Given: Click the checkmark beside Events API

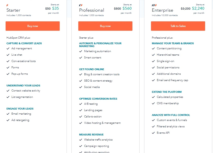Looking at the screenshot, I should click(x=153, y=132).
